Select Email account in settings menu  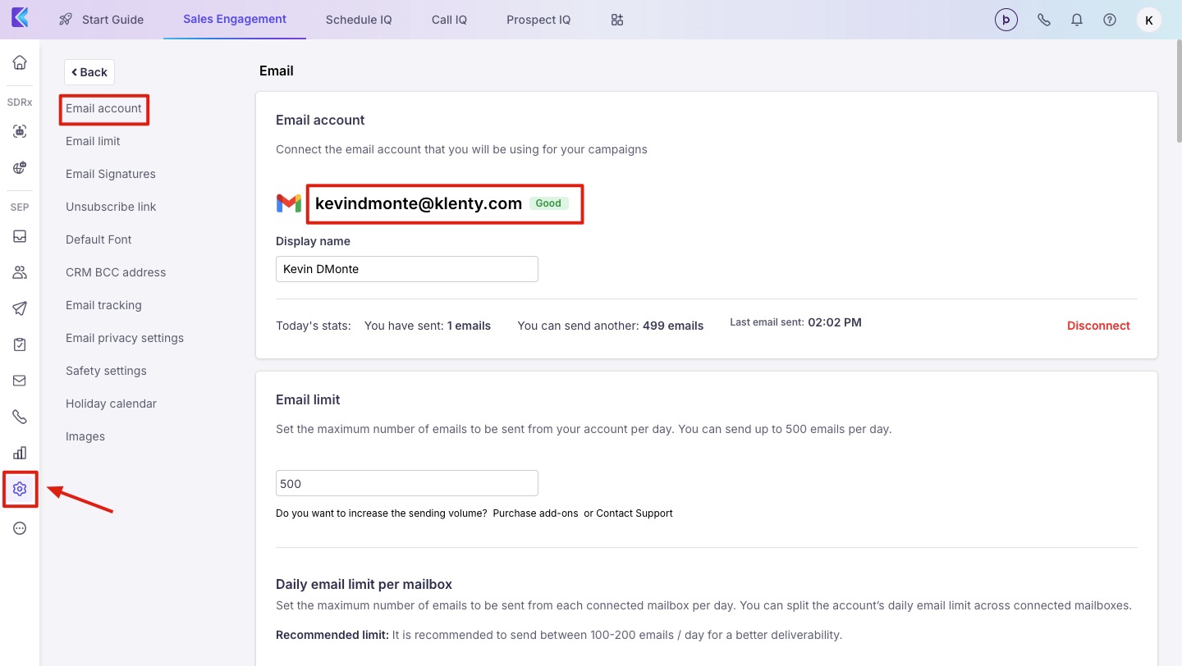(103, 108)
